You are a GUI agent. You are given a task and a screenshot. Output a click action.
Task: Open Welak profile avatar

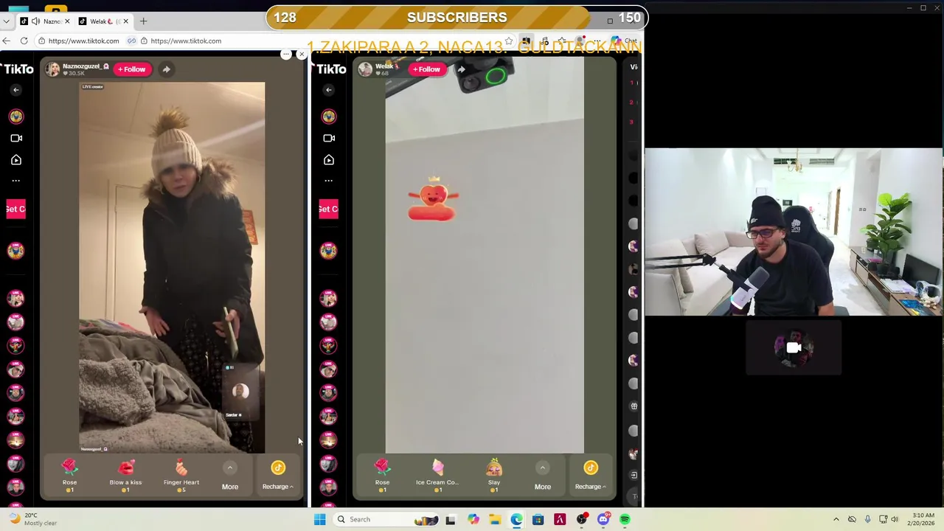(365, 69)
